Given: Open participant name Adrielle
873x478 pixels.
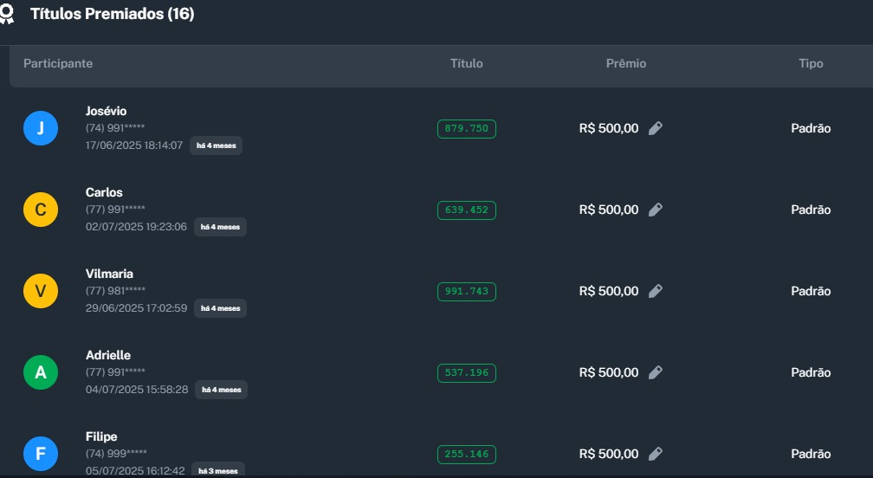Looking at the screenshot, I should click(108, 356).
